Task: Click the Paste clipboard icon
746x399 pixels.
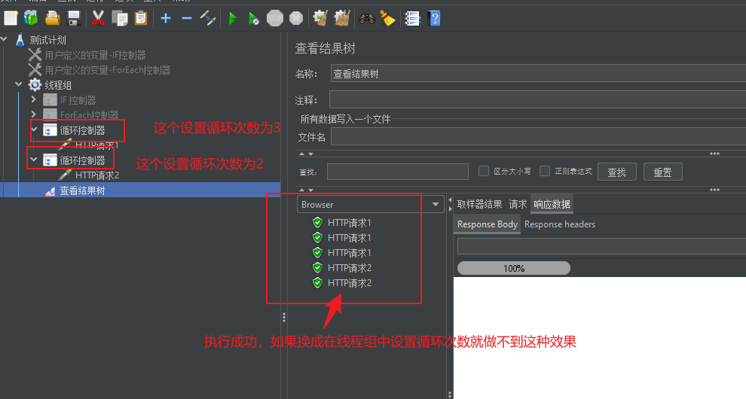Action: [141, 19]
